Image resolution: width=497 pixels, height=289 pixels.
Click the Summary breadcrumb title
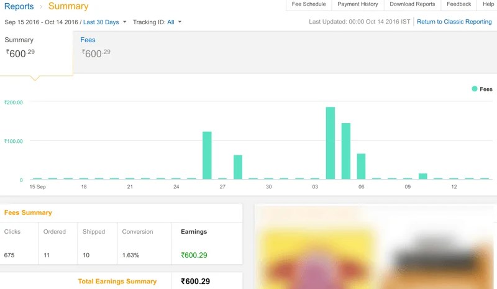68,6
